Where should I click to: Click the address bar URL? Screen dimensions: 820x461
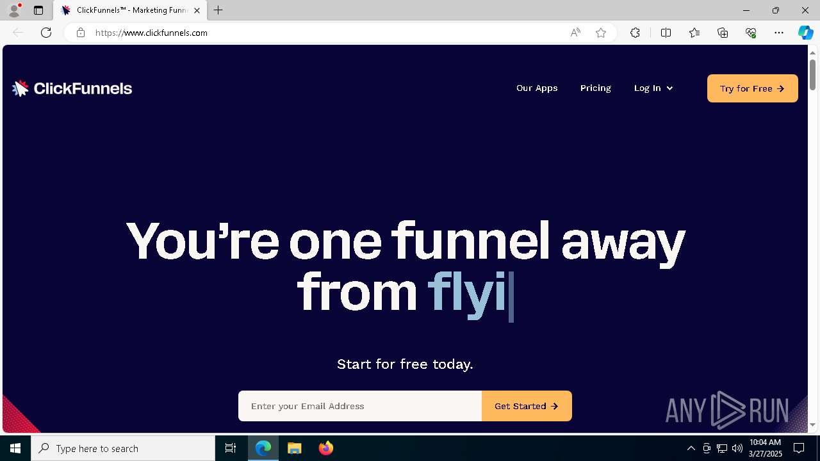point(151,33)
